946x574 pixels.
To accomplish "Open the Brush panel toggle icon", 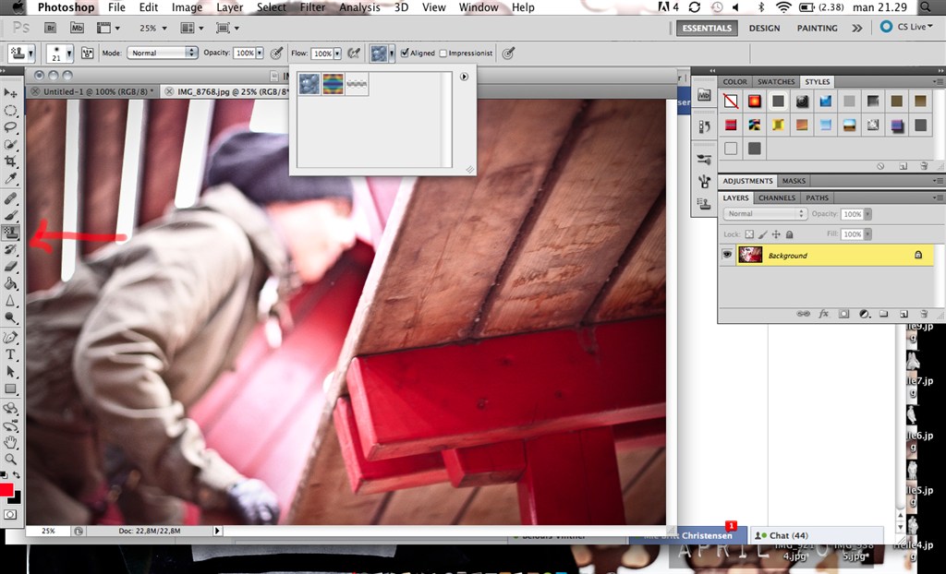I will point(88,53).
